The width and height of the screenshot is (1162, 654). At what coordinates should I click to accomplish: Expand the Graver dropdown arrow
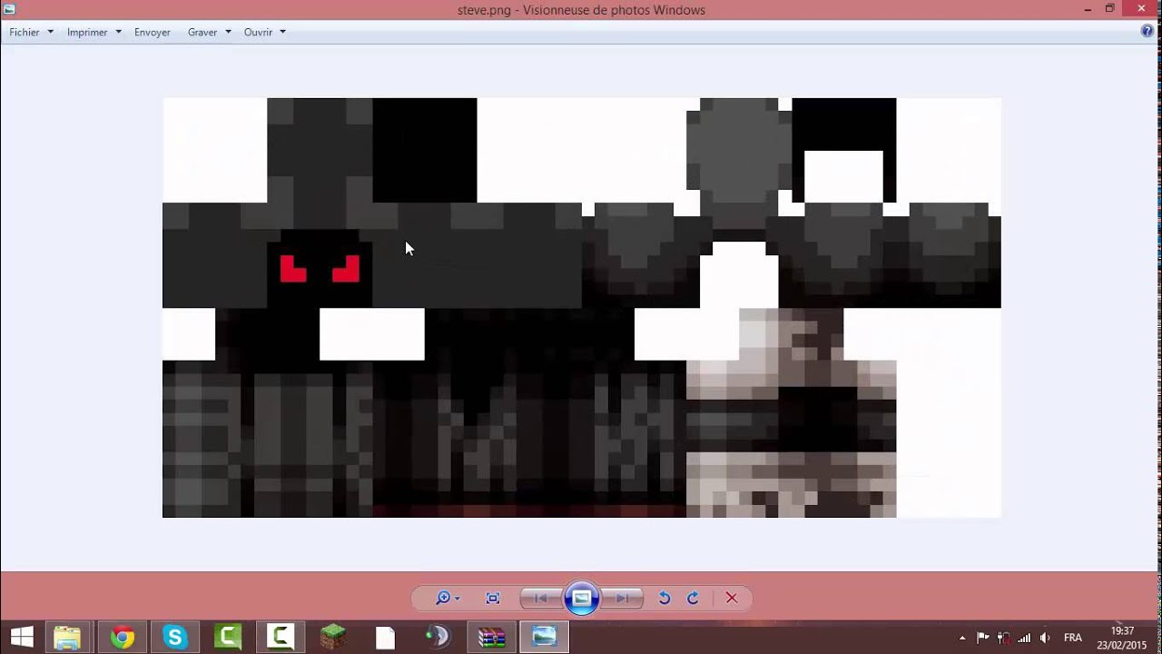click(x=227, y=32)
